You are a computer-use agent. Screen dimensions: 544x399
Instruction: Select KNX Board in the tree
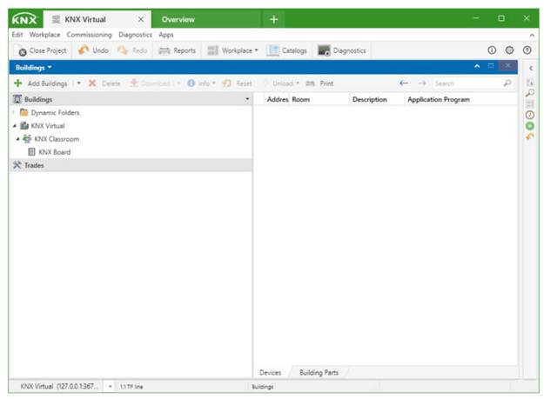point(54,152)
